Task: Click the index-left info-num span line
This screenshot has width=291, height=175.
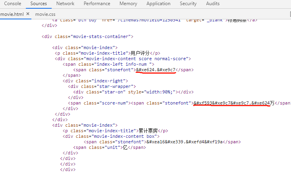Action: [x=109, y=64]
